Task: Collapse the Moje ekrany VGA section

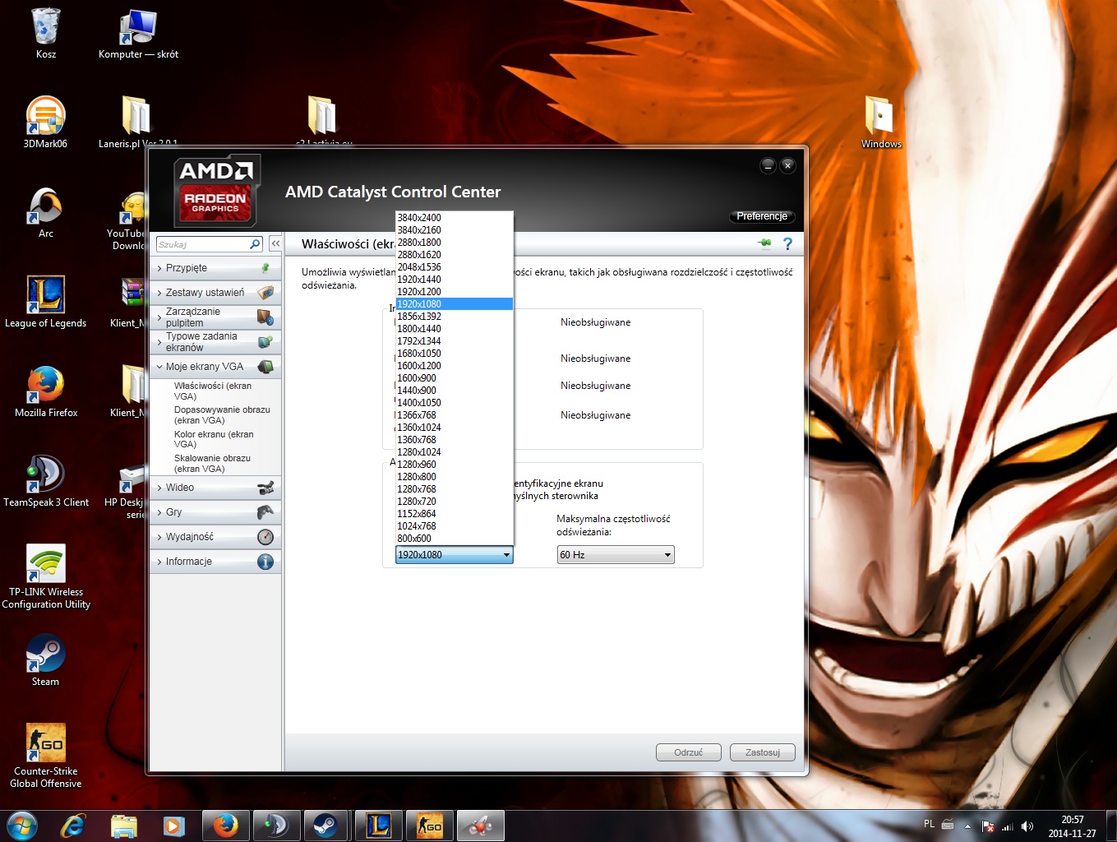Action: point(215,367)
